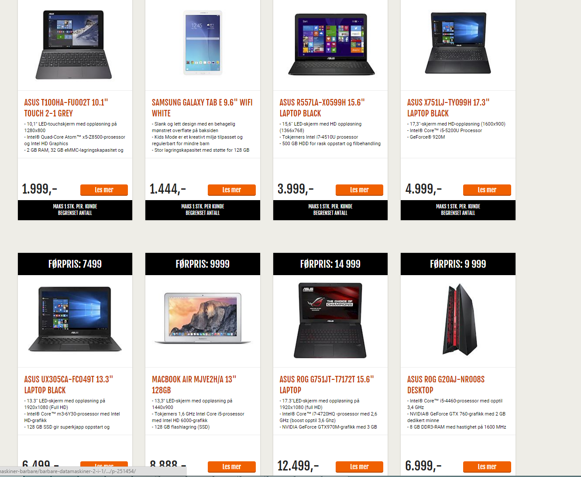
Task: Click 'Les mer' for ASUS ROG G751JT 12.499,-
Action: point(359,467)
